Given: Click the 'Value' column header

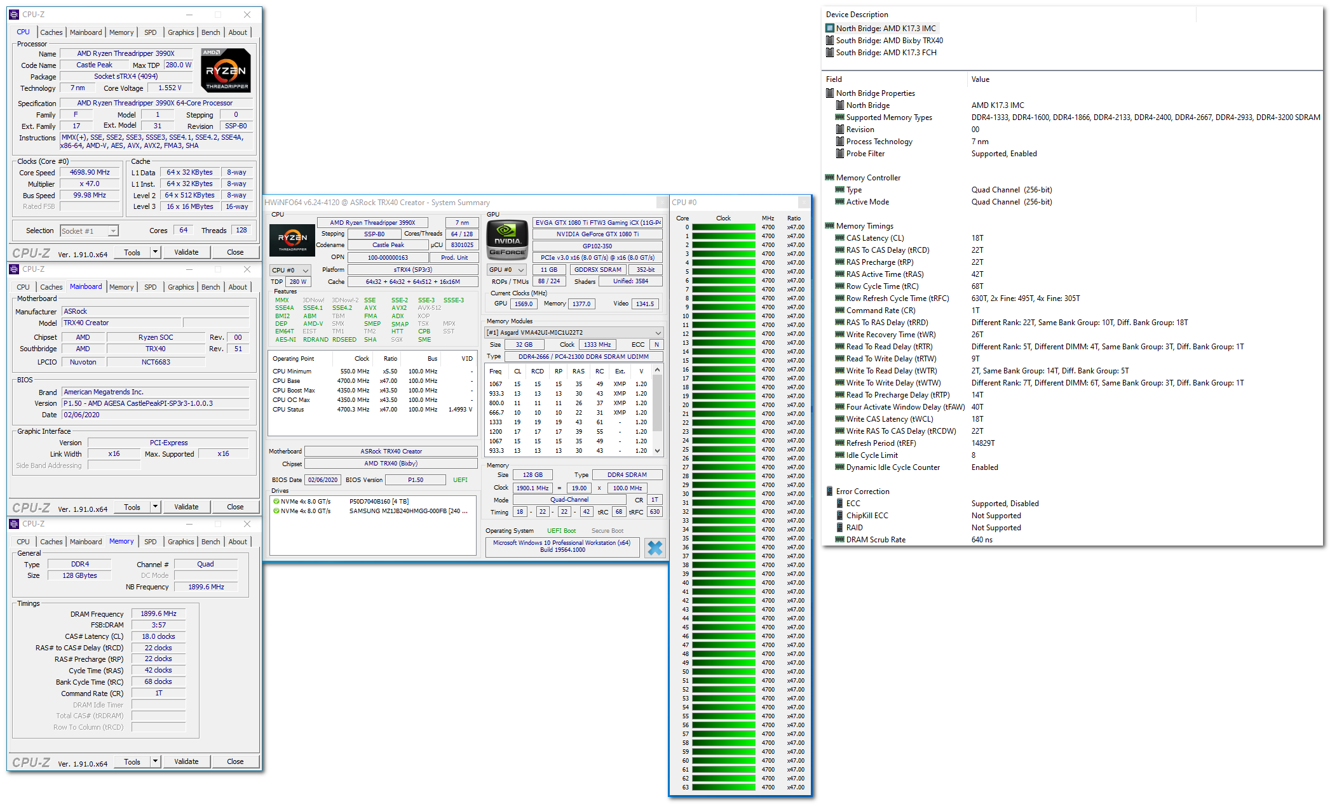Looking at the screenshot, I should point(981,79).
